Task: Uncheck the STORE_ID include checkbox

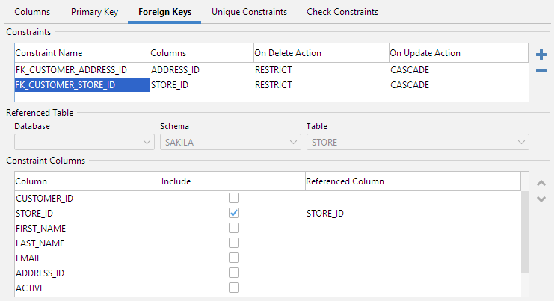Action: tap(234, 214)
